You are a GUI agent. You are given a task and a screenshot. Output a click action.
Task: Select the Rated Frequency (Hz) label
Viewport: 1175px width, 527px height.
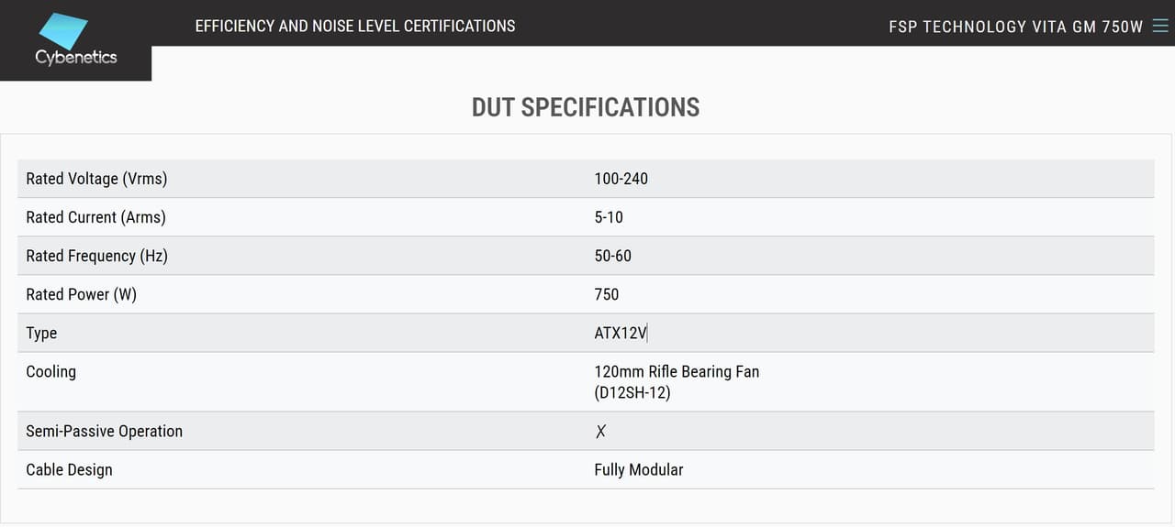pyautogui.click(x=96, y=256)
